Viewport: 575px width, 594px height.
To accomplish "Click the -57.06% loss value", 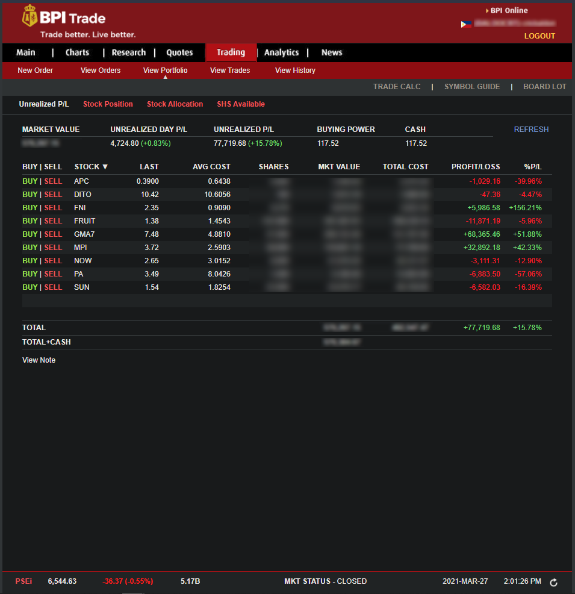I will 528,274.
